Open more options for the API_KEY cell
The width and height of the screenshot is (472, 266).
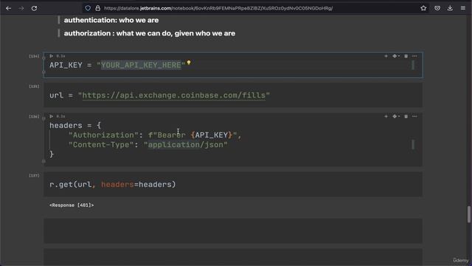[414, 56]
